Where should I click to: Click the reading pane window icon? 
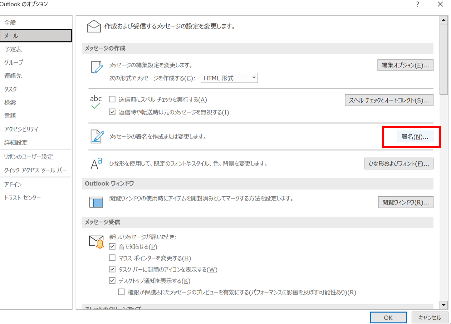pyautogui.click(x=96, y=202)
